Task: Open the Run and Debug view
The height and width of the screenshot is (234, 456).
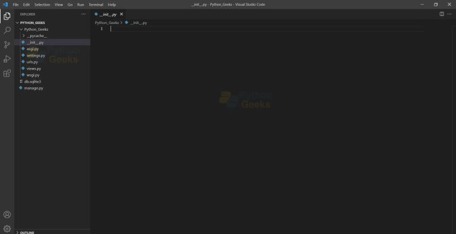Action: [x=7, y=59]
